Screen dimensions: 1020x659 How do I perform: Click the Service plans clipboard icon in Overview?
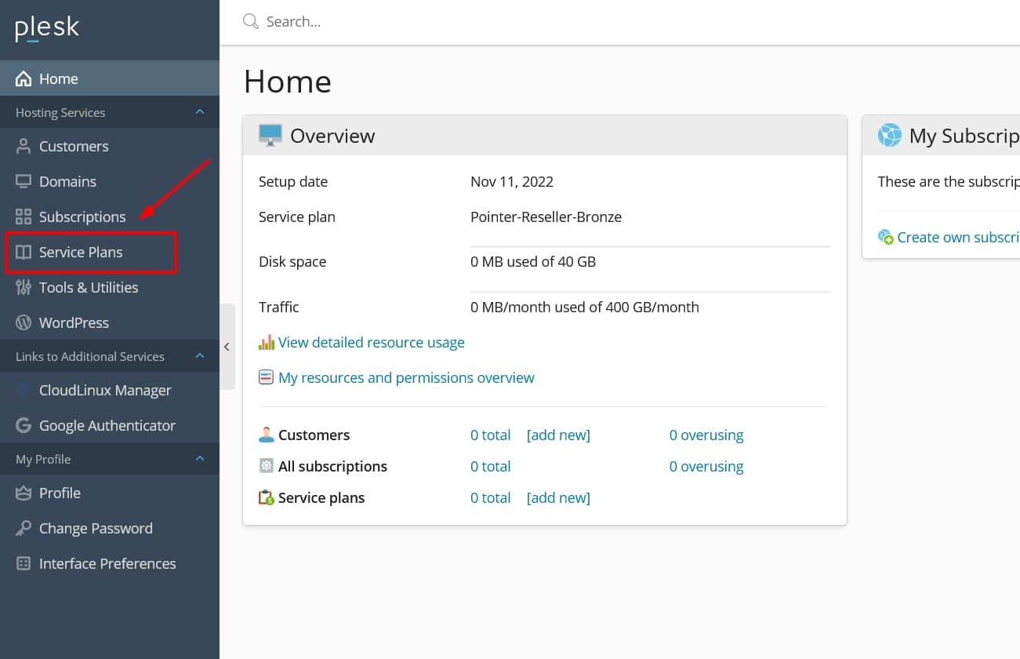point(267,497)
